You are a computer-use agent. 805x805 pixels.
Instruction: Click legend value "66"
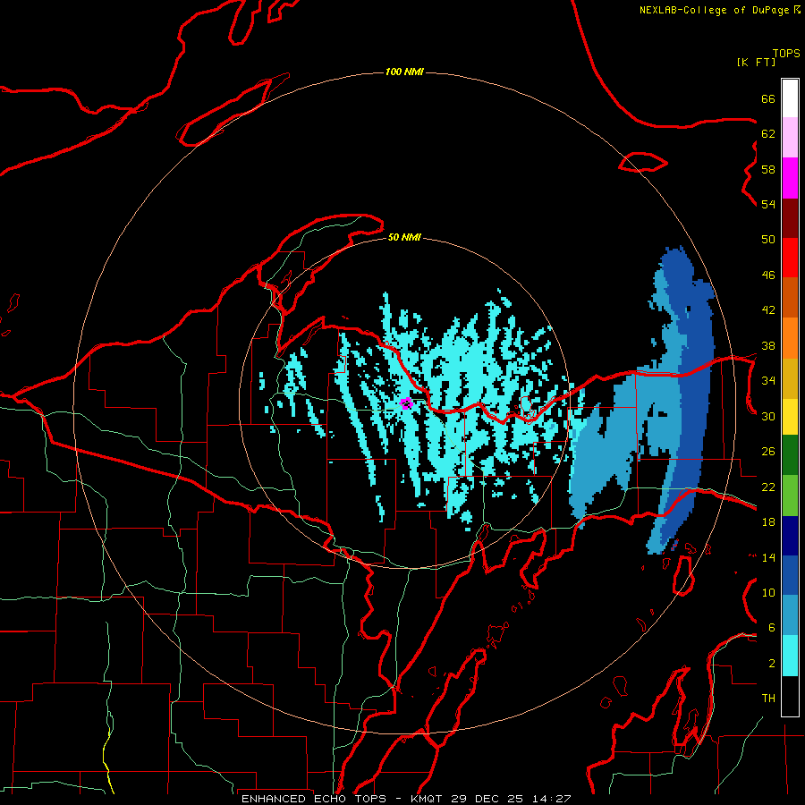click(x=768, y=98)
